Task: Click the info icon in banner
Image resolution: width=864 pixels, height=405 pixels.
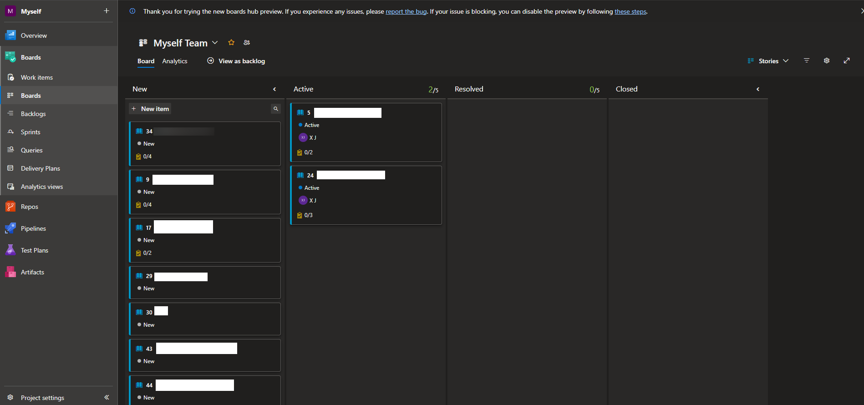Action: [132, 11]
